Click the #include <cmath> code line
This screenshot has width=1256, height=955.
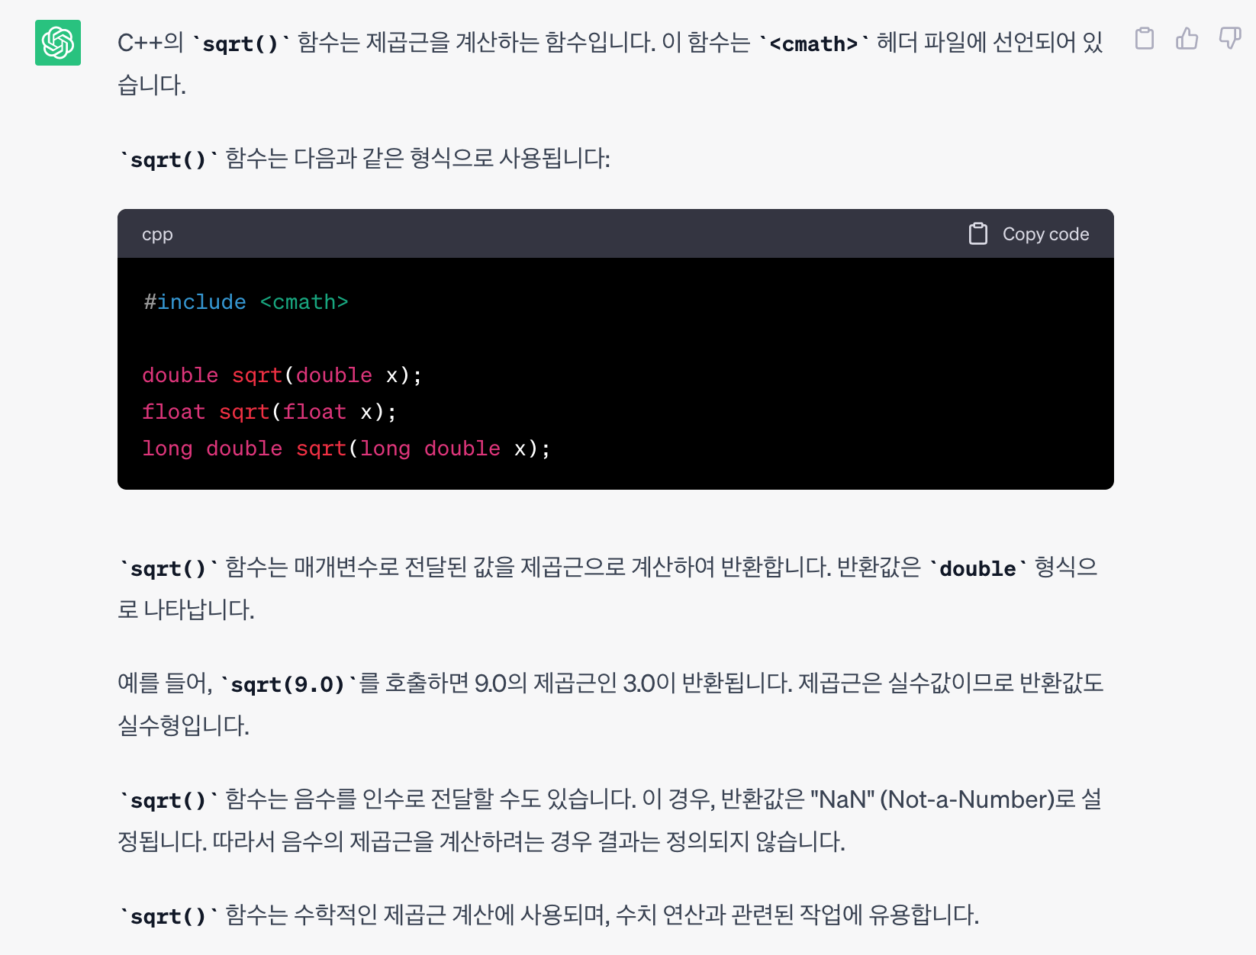pyautogui.click(x=246, y=302)
